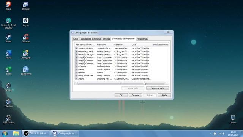243x137 pixels.
Task: Toggle the Gerenciador de á... startup checkbox
Action: tap(76, 51)
